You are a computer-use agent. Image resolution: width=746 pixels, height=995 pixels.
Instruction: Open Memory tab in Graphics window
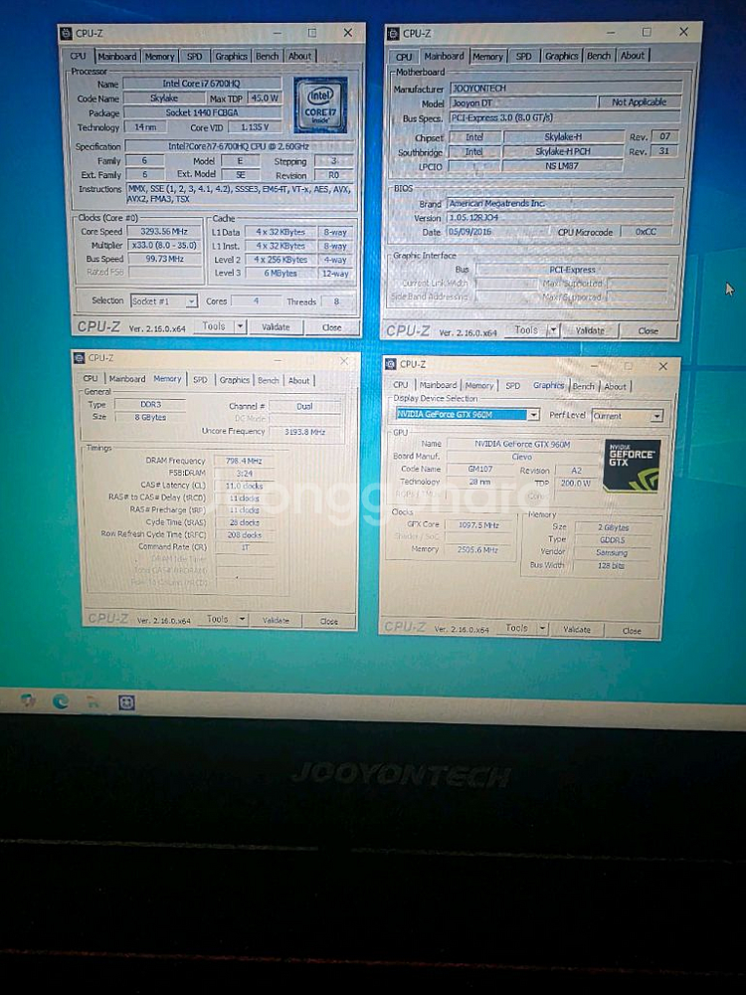pyautogui.click(x=479, y=385)
